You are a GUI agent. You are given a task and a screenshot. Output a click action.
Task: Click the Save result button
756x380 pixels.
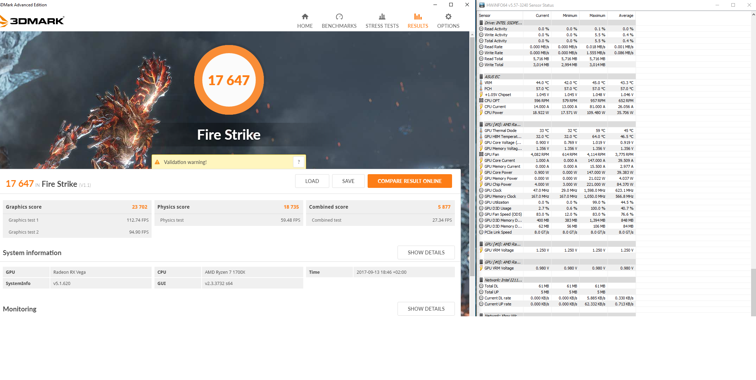348,181
